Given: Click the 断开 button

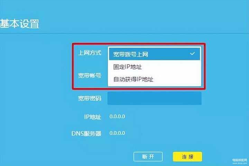Looking at the screenshot, I should (148, 157).
